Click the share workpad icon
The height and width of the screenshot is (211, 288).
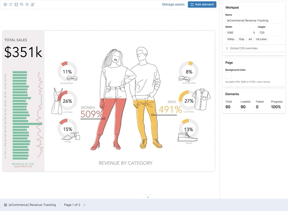click(x=27, y=4)
